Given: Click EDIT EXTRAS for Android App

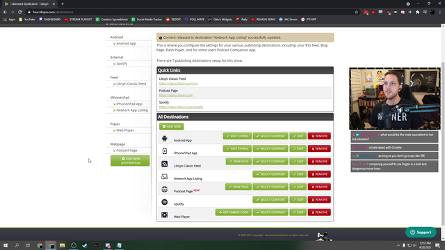Looking at the screenshot, I should (237, 136).
